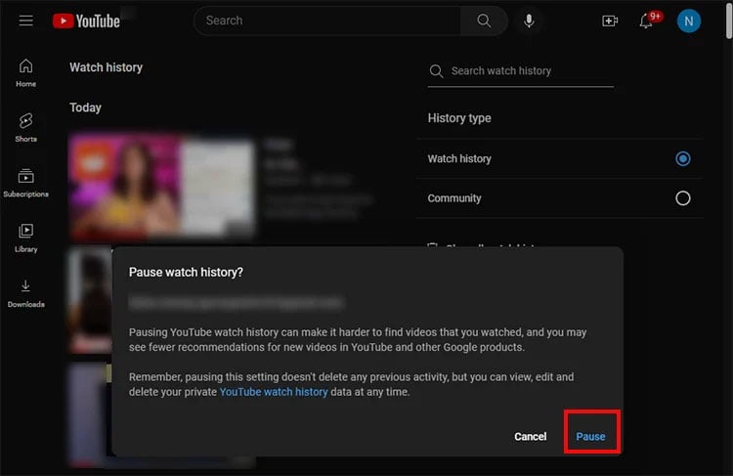Start voice search with microphone
The height and width of the screenshot is (476, 733).
[529, 22]
